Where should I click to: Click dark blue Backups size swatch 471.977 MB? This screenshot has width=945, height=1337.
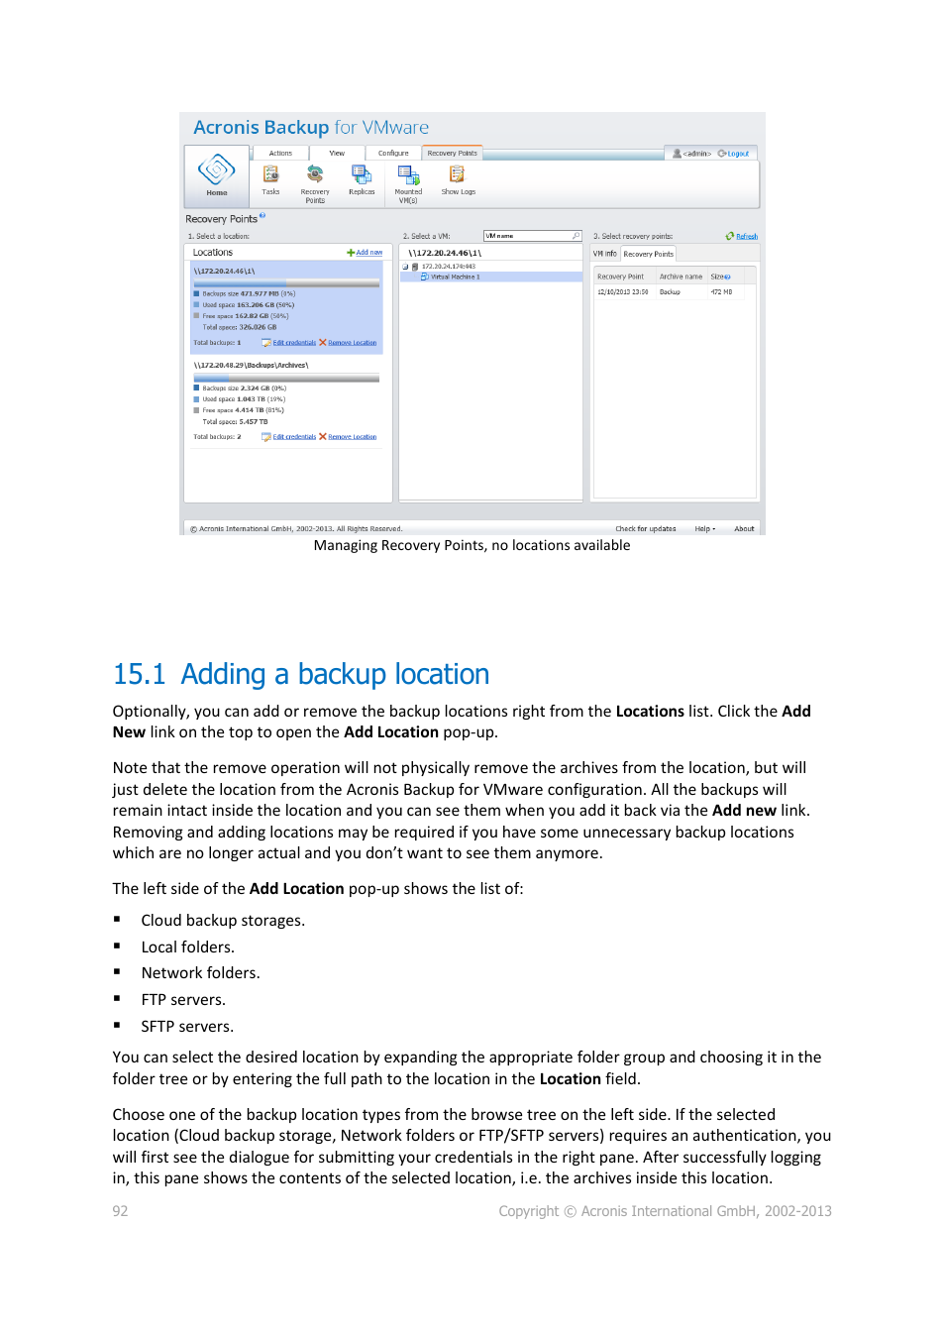tap(196, 294)
